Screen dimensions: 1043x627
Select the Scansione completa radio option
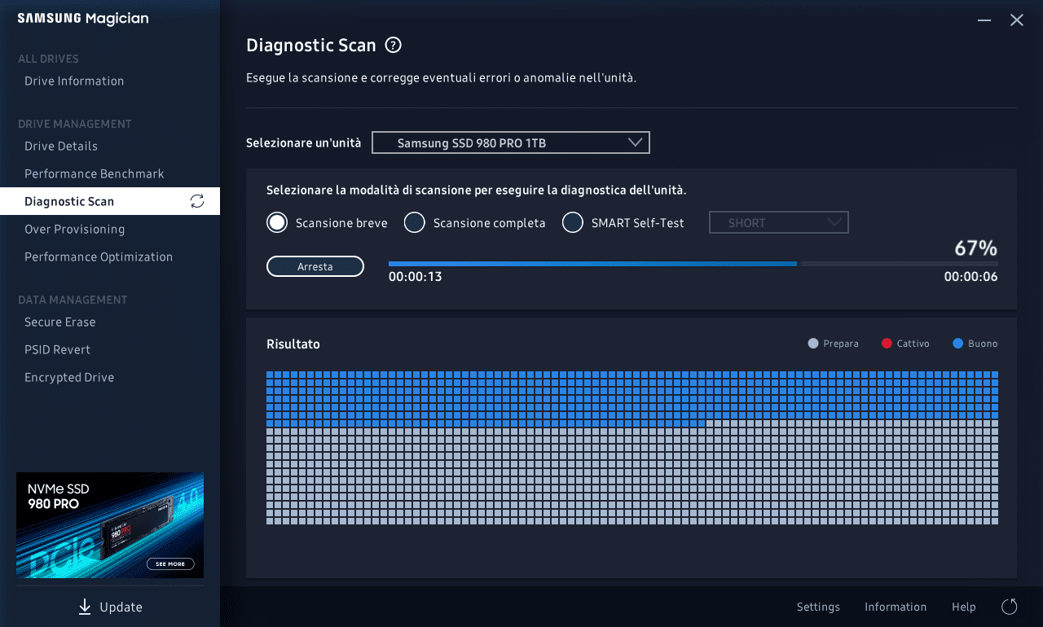pyautogui.click(x=415, y=222)
